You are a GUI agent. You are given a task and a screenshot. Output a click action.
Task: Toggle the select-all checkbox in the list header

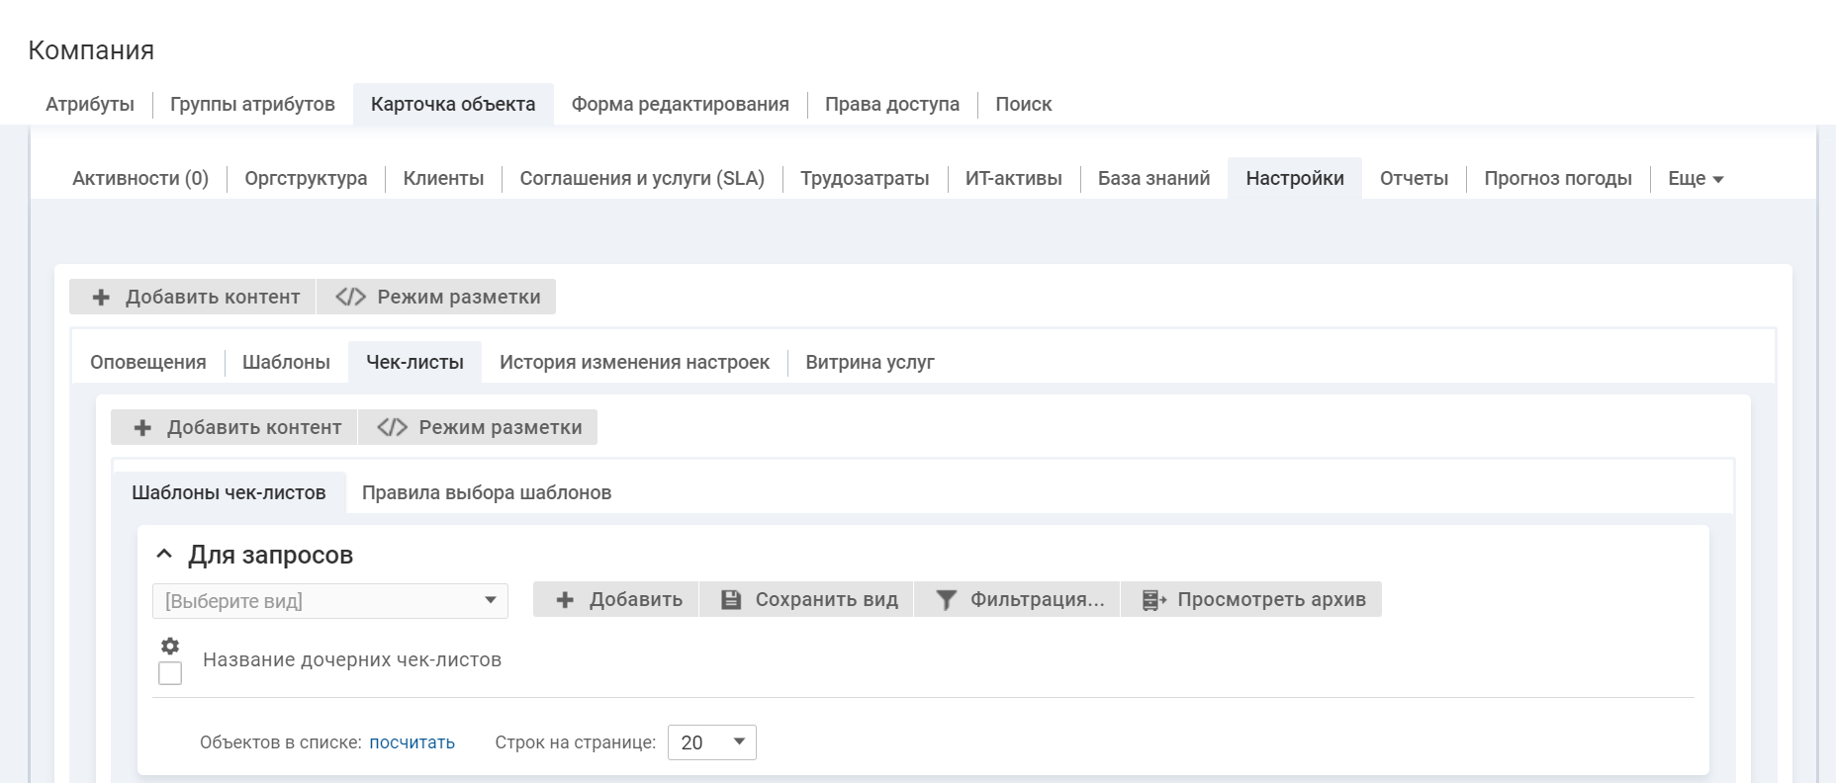pyautogui.click(x=170, y=673)
